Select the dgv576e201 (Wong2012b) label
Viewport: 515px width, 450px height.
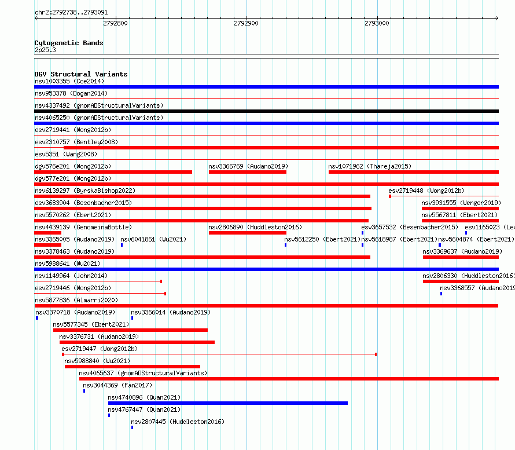(73, 166)
